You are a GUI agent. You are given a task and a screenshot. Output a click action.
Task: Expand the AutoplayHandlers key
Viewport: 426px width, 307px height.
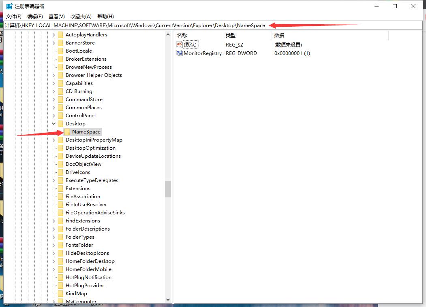[54, 35]
